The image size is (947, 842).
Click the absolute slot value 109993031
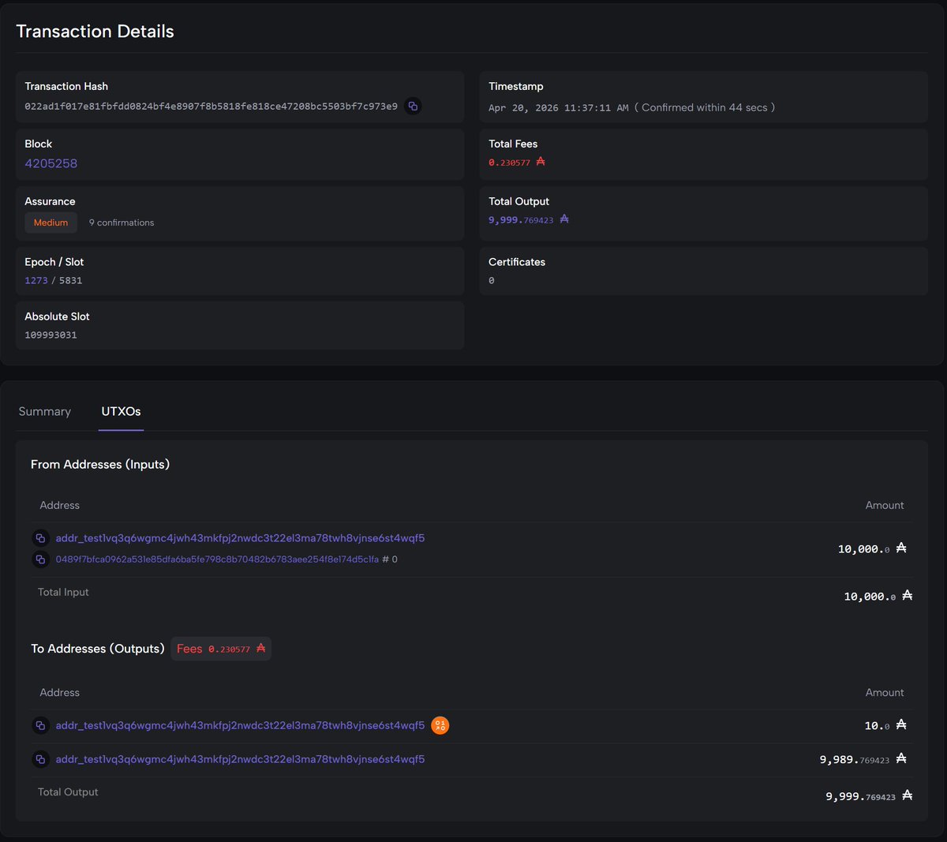[x=51, y=335]
